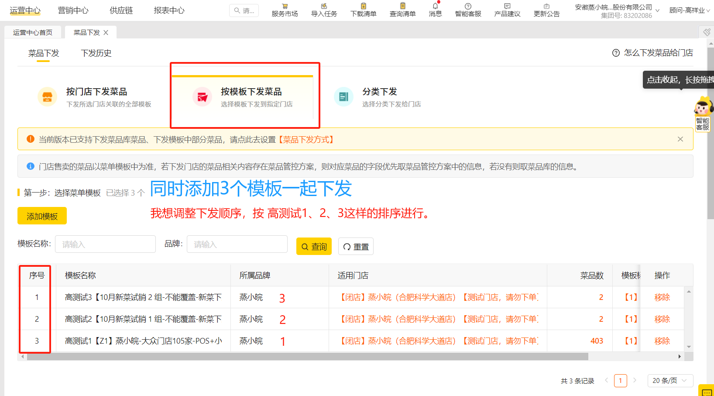Close the 菜品下发 tab

point(106,33)
